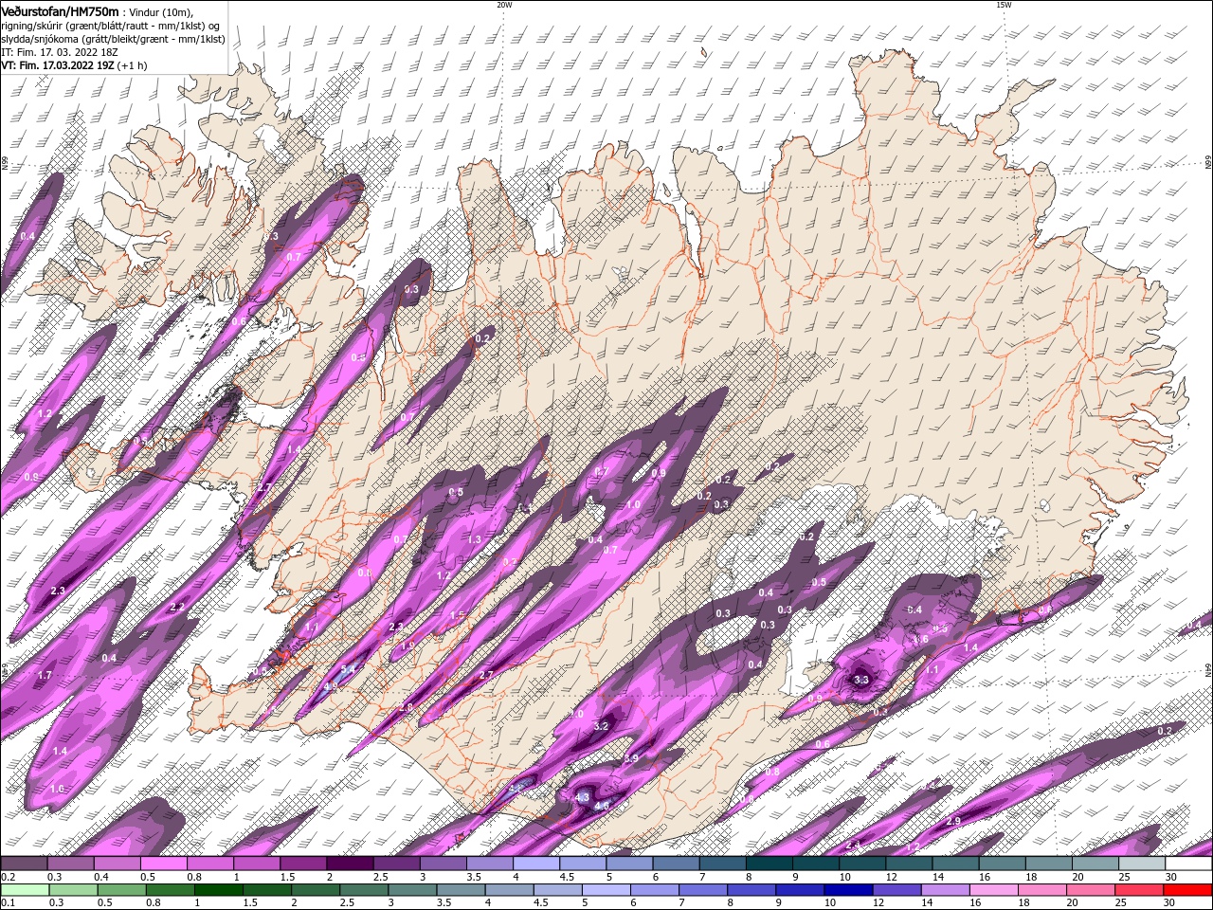Click the '5.4' precipitation value on the map
1213x910 pixels.
pyautogui.click(x=348, y=669)
